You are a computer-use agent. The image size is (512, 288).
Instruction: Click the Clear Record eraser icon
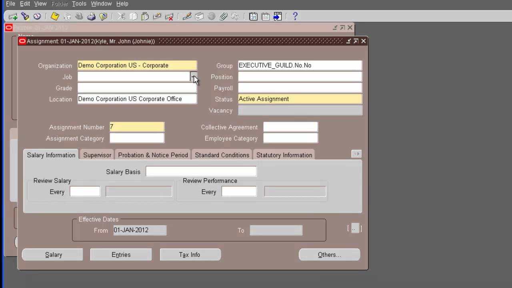pyautogui.click(x=157, y=16)
